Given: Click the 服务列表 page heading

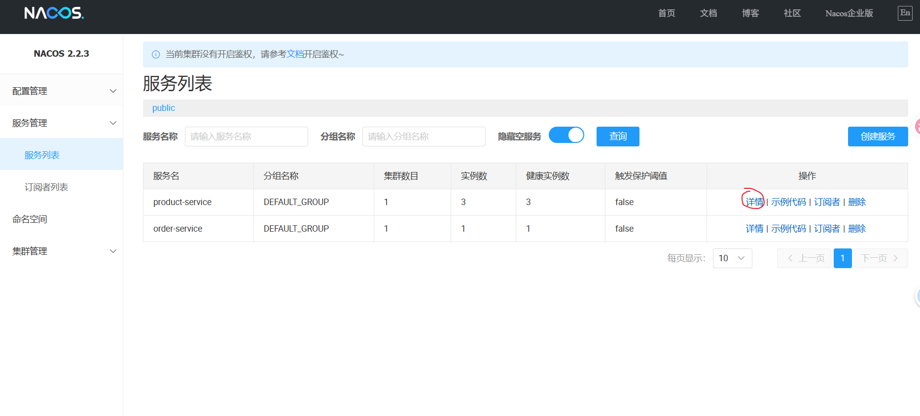Looking at the screenshot, I should click(177, 83).
